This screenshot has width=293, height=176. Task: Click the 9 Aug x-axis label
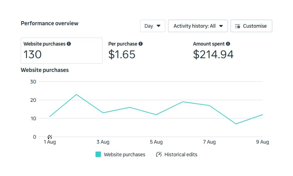pyautogui.click(x=263, y=142)
